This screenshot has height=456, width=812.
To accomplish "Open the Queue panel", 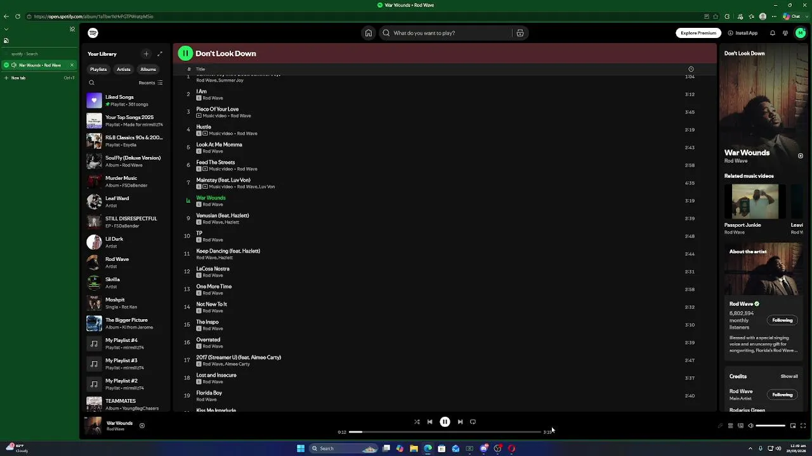I will click(730, 426).
